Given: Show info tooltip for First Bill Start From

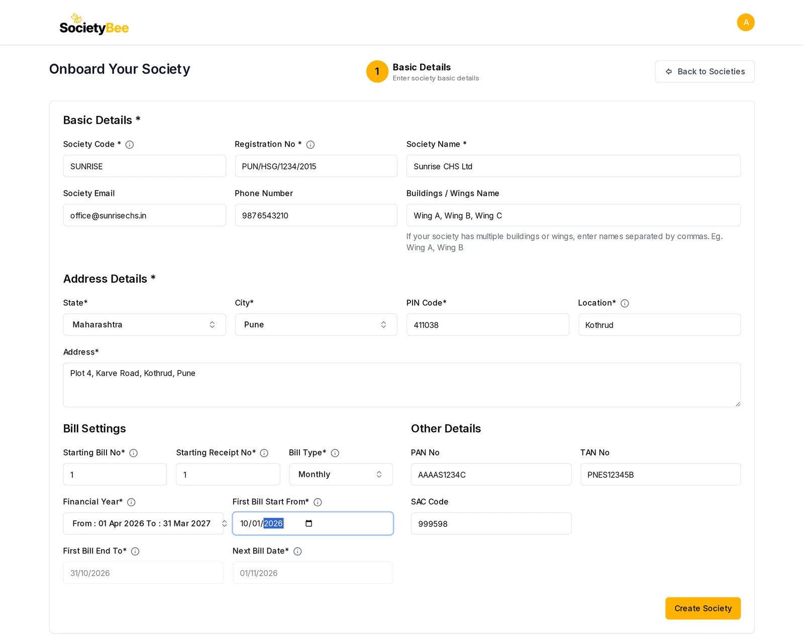Looking at the screenshot, I should (318, 502).
